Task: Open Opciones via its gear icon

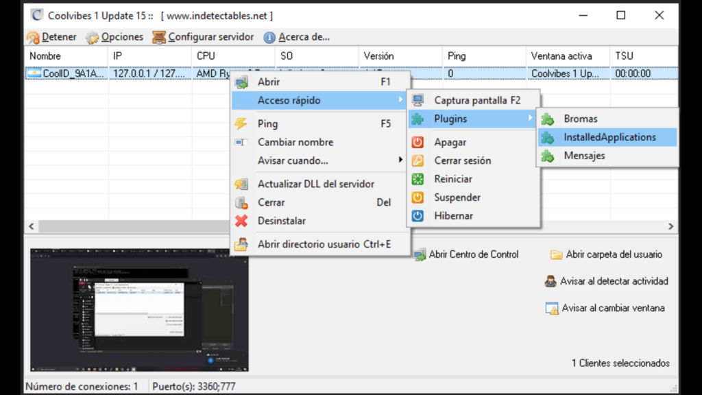Action: pyautogui.click(x=93, y=37)
